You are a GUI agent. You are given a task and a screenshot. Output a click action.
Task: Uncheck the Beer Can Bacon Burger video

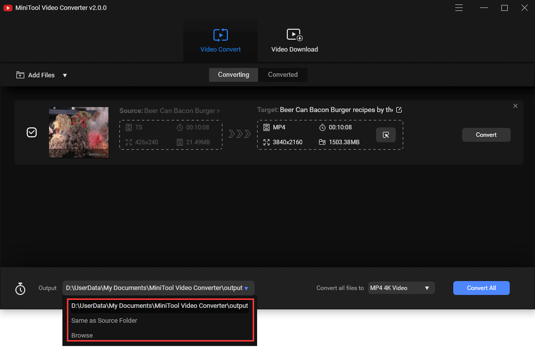coord(32,132)
